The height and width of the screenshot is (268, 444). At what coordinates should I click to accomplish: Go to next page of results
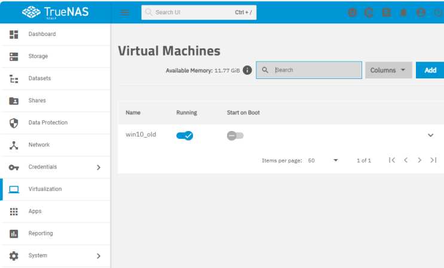pos(419,160)
